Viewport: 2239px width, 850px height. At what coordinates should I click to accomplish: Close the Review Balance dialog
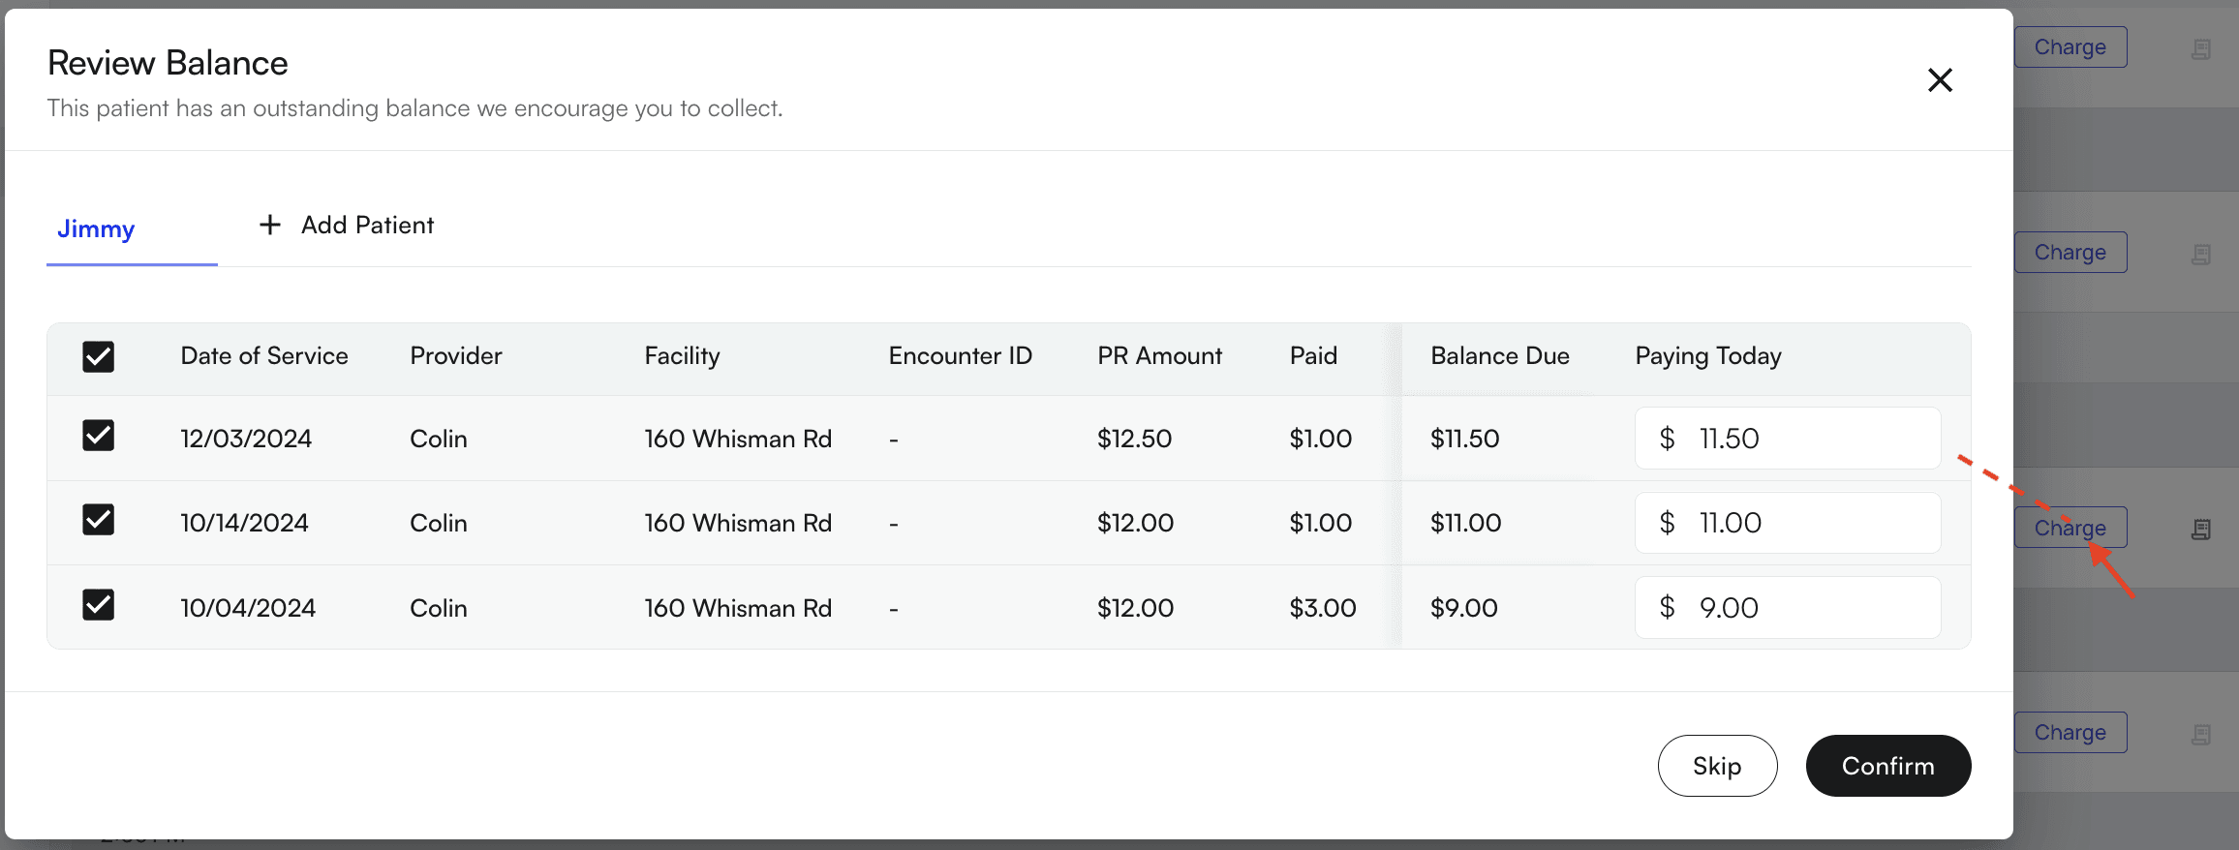(x=1940, y=79)
